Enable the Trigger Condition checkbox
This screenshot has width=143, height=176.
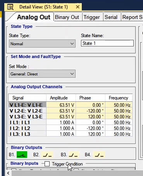(x=47, y=164)
